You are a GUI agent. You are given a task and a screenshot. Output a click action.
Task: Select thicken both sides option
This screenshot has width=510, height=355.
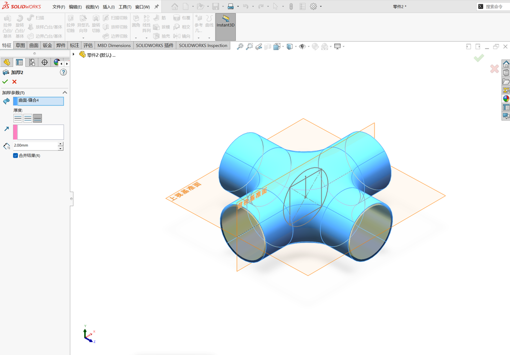coord(28,118)
